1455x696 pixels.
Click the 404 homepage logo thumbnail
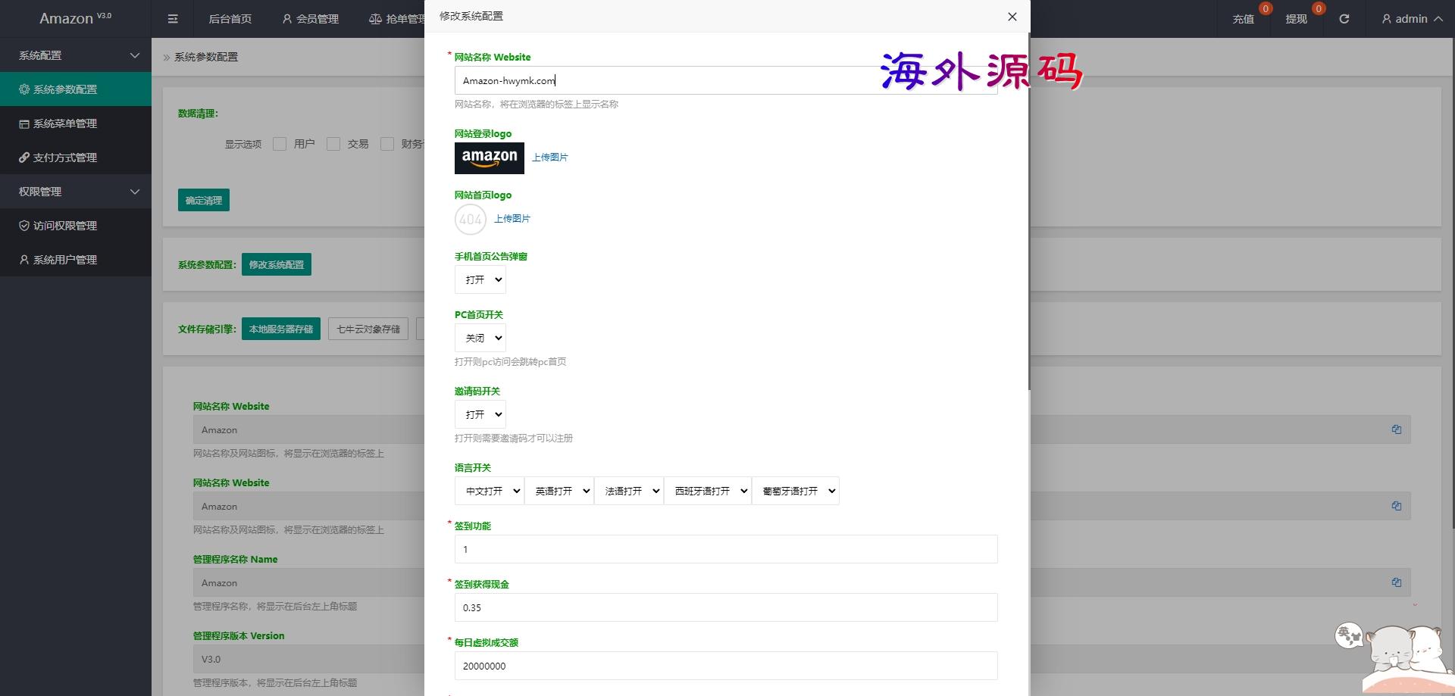coord(471,220)
